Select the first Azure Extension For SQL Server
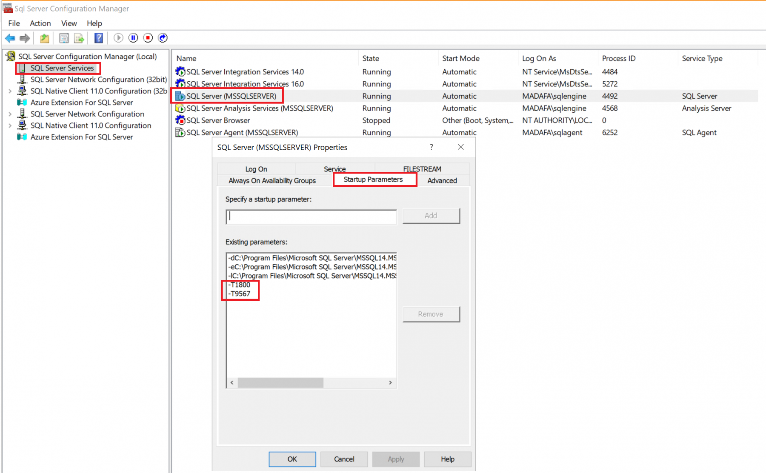The height and width of the screenshot is (473, 766). click(82, 103)
